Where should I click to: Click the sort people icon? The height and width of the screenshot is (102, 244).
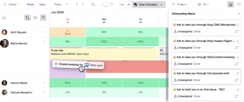coord(4,18)
